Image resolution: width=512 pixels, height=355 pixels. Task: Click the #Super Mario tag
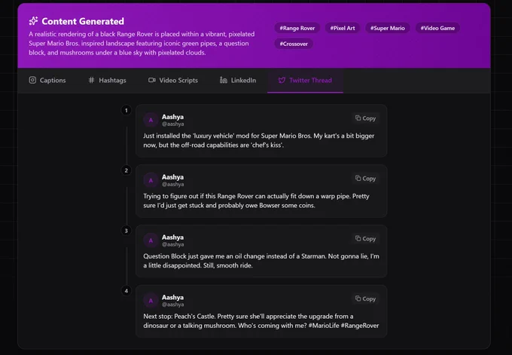point(388,28)
